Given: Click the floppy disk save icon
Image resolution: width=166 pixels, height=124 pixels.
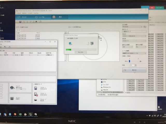Looking at the screenshot, I should coord(20,22).
